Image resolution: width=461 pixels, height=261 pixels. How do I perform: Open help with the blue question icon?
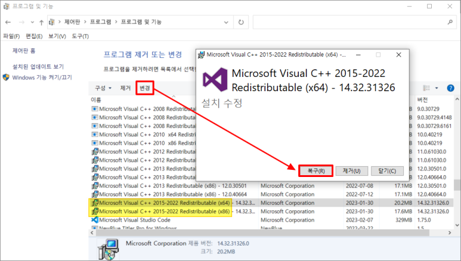click(x=450, y=88)
